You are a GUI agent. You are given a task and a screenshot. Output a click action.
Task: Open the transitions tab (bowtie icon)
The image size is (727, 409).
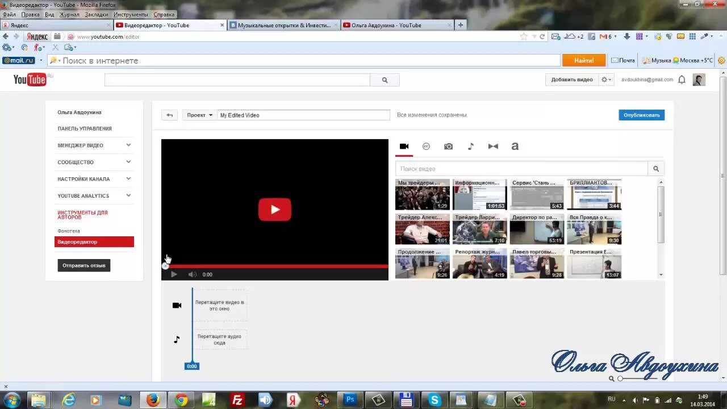click(x=493, y=147)
